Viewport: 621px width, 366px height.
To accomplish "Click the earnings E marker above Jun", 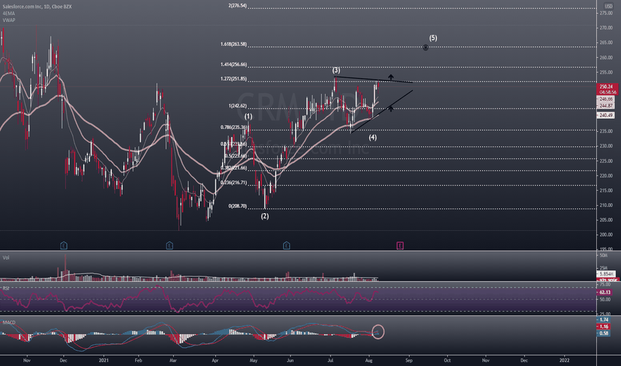I will (x=287, y=246).
